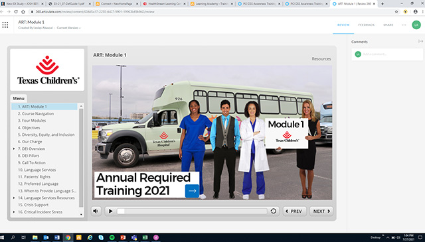Click the playback seekbar track
This screenshot has width=425, height=242.
point(192,211)
